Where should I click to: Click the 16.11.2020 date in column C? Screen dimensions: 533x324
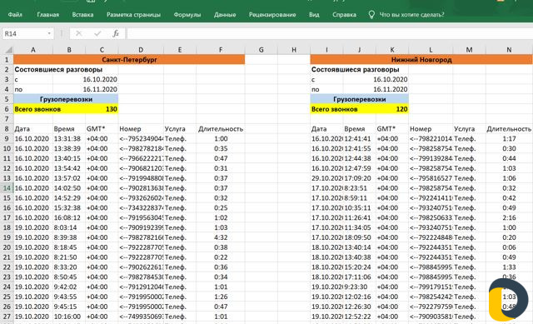point(100,89)
